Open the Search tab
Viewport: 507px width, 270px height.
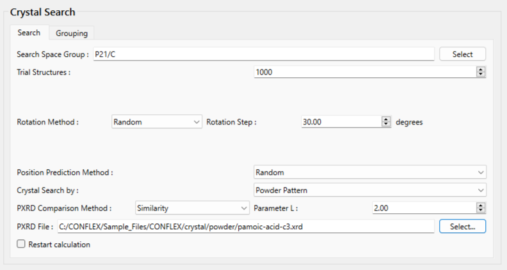[x=29, y=33]
